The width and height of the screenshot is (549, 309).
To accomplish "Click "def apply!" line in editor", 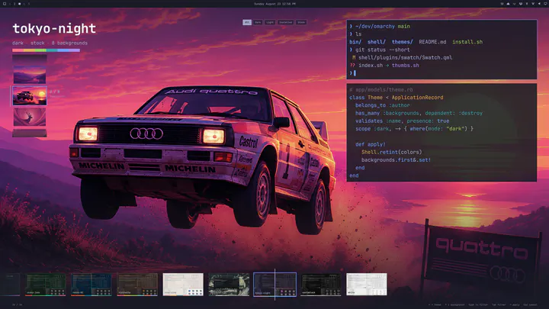I will pos(370,144).
